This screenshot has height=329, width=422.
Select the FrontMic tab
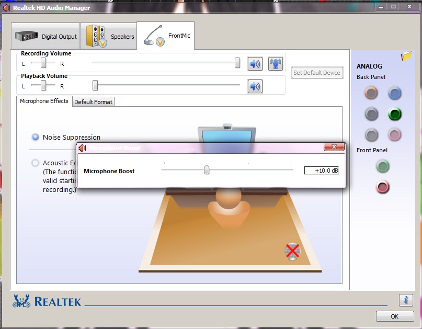pos(166,36)
